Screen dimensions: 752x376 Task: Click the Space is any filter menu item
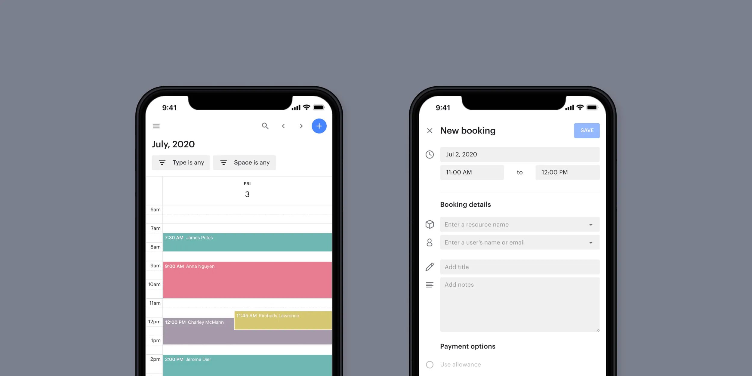245,162
